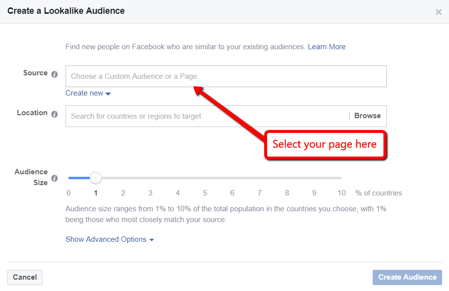Screen dimensions: 449x291
Task: Click the dropdown arrow beside Create new
Action: [108, 94]
